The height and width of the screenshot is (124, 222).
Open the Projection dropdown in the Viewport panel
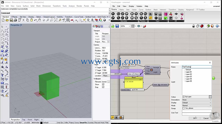[108, 42]
